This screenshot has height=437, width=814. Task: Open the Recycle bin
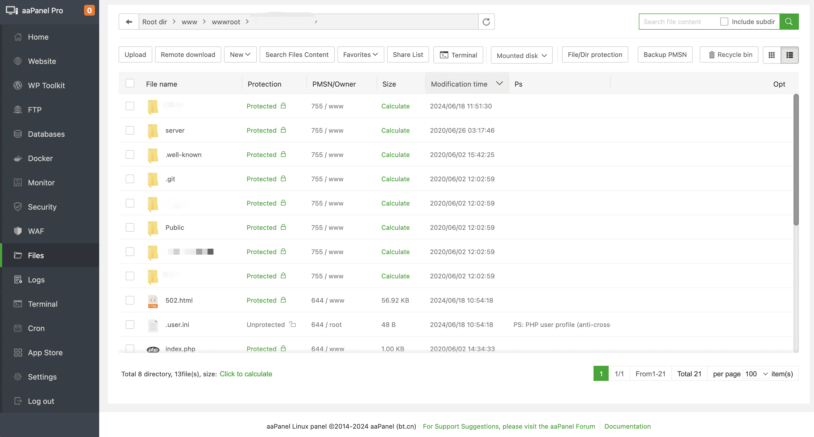[729, 55]
